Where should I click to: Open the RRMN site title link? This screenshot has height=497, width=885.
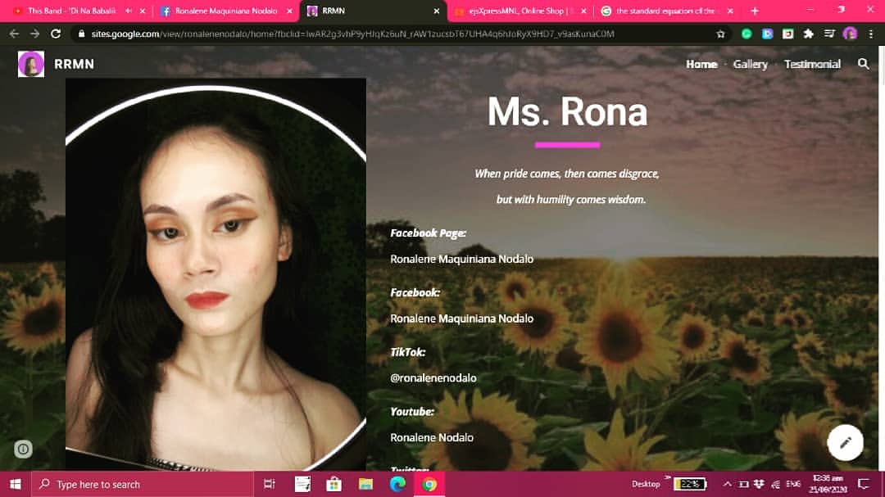click(x=74, y=65)
